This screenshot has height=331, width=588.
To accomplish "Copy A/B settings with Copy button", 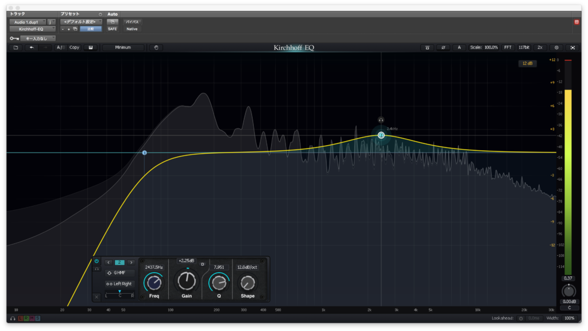I will [74, 48].
